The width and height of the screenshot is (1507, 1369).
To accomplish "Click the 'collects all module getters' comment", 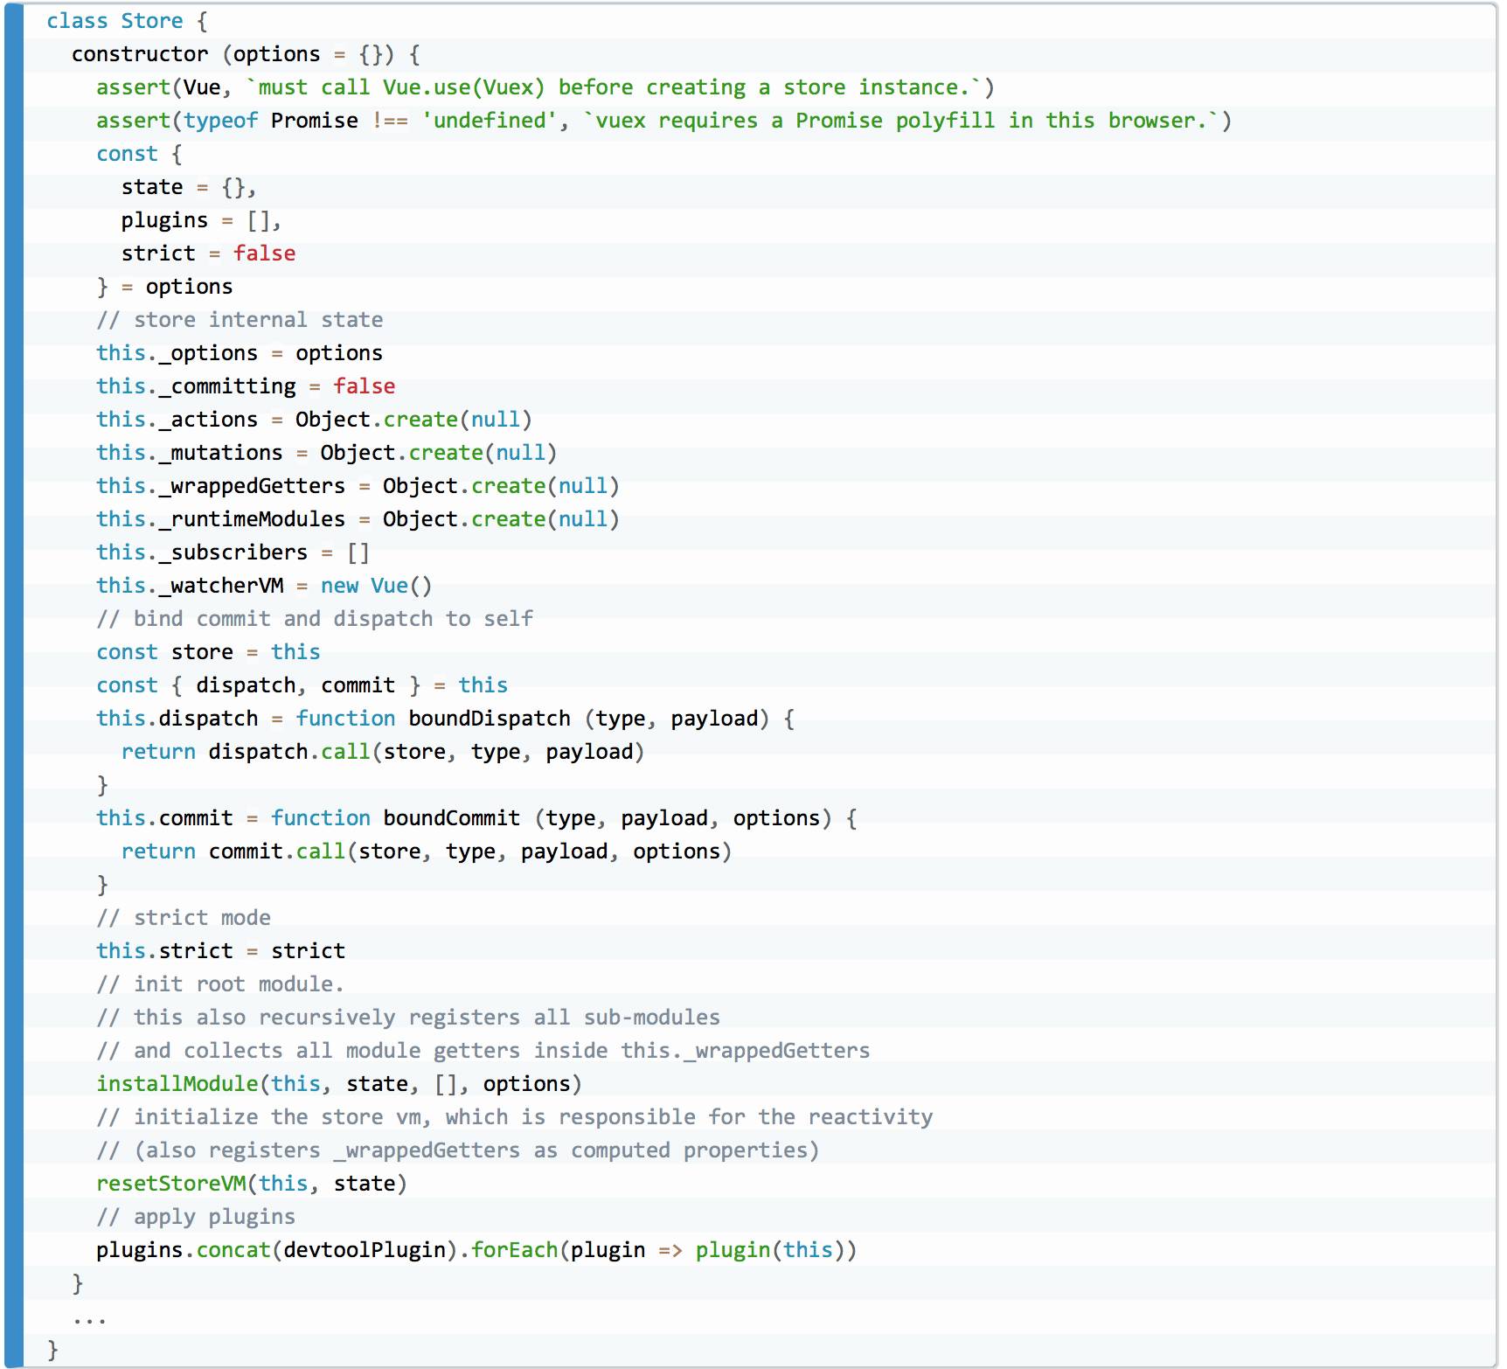I will 483,1051.
